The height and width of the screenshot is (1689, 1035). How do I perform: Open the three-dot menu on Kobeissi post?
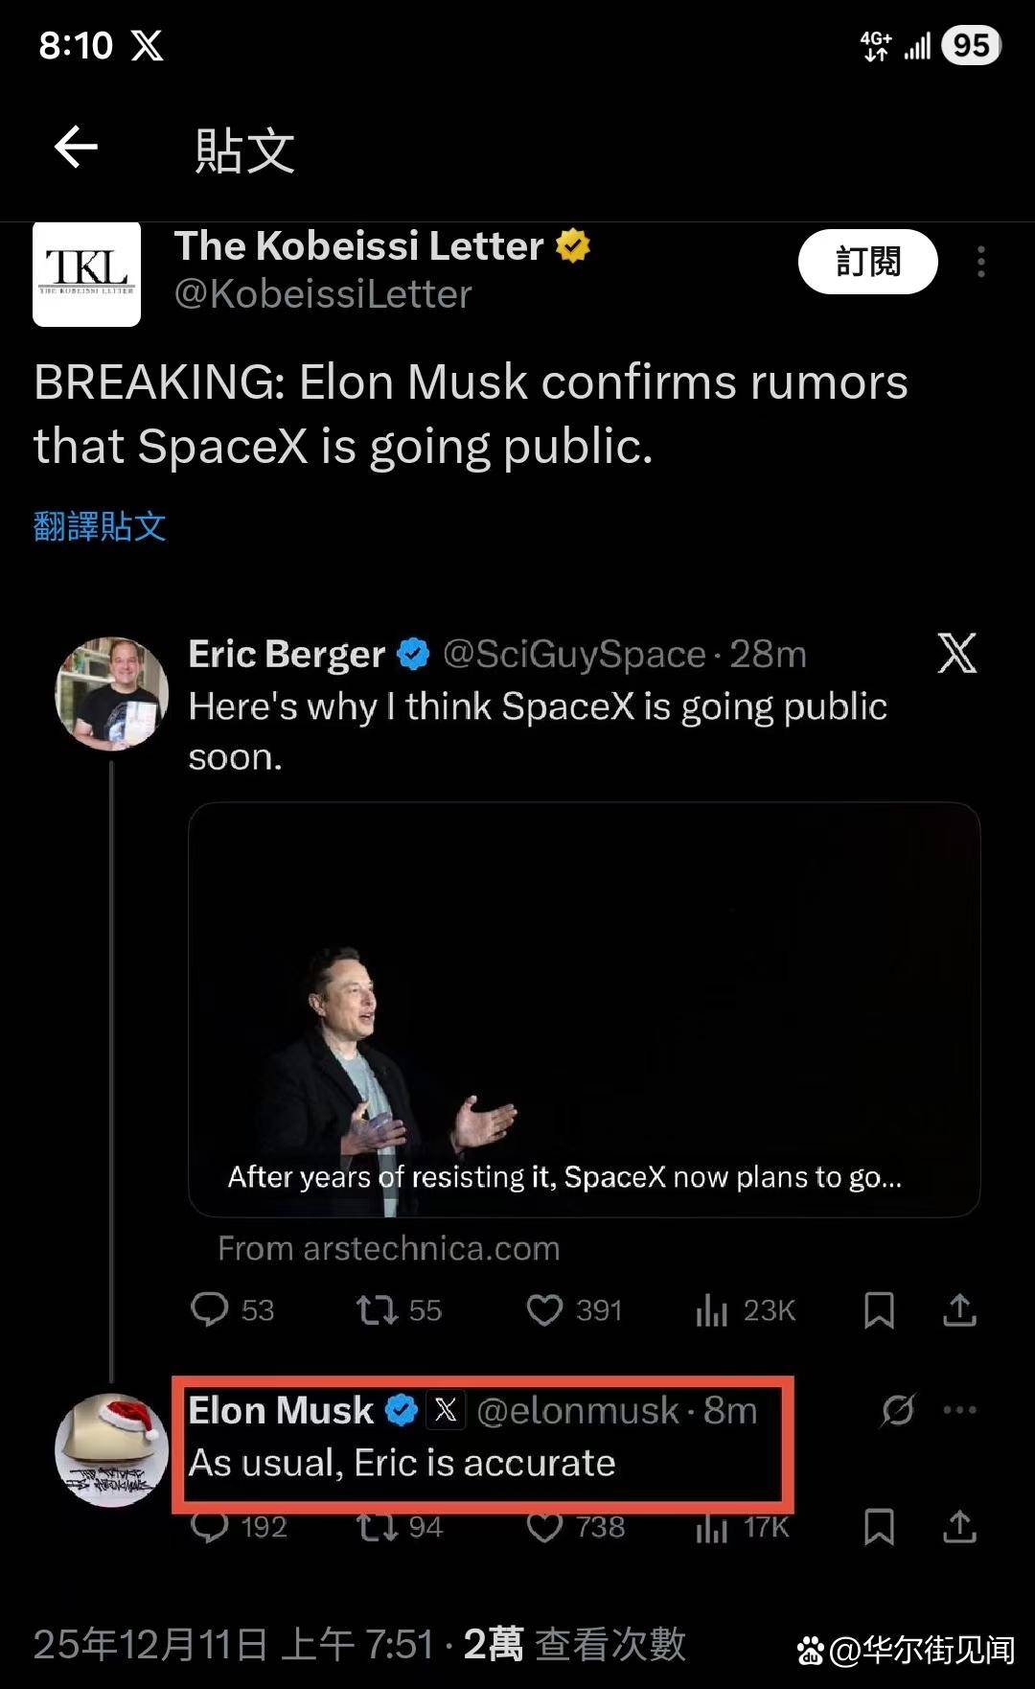click(980, 262)
